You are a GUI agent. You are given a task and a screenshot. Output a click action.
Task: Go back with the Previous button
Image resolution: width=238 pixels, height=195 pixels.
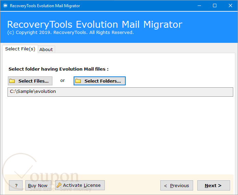(x=177, y=185)
